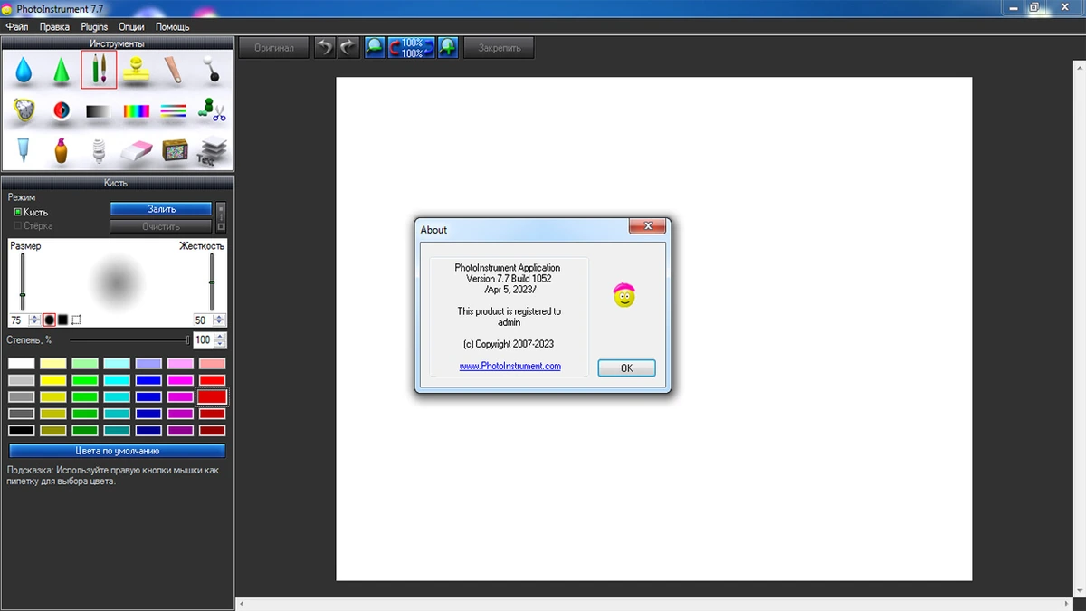Screen dimensions: 1086x611
Task: Select the rainbow spectrum colorize tool
Action: pyautogui.click(x=137, y=111)
